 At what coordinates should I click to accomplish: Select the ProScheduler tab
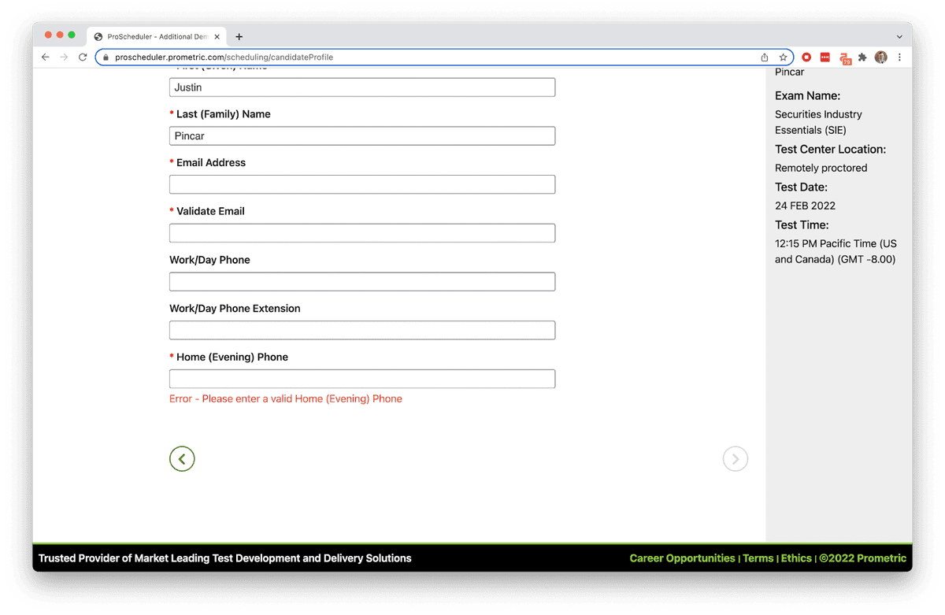pyautogui.click(x=154, y=36)
